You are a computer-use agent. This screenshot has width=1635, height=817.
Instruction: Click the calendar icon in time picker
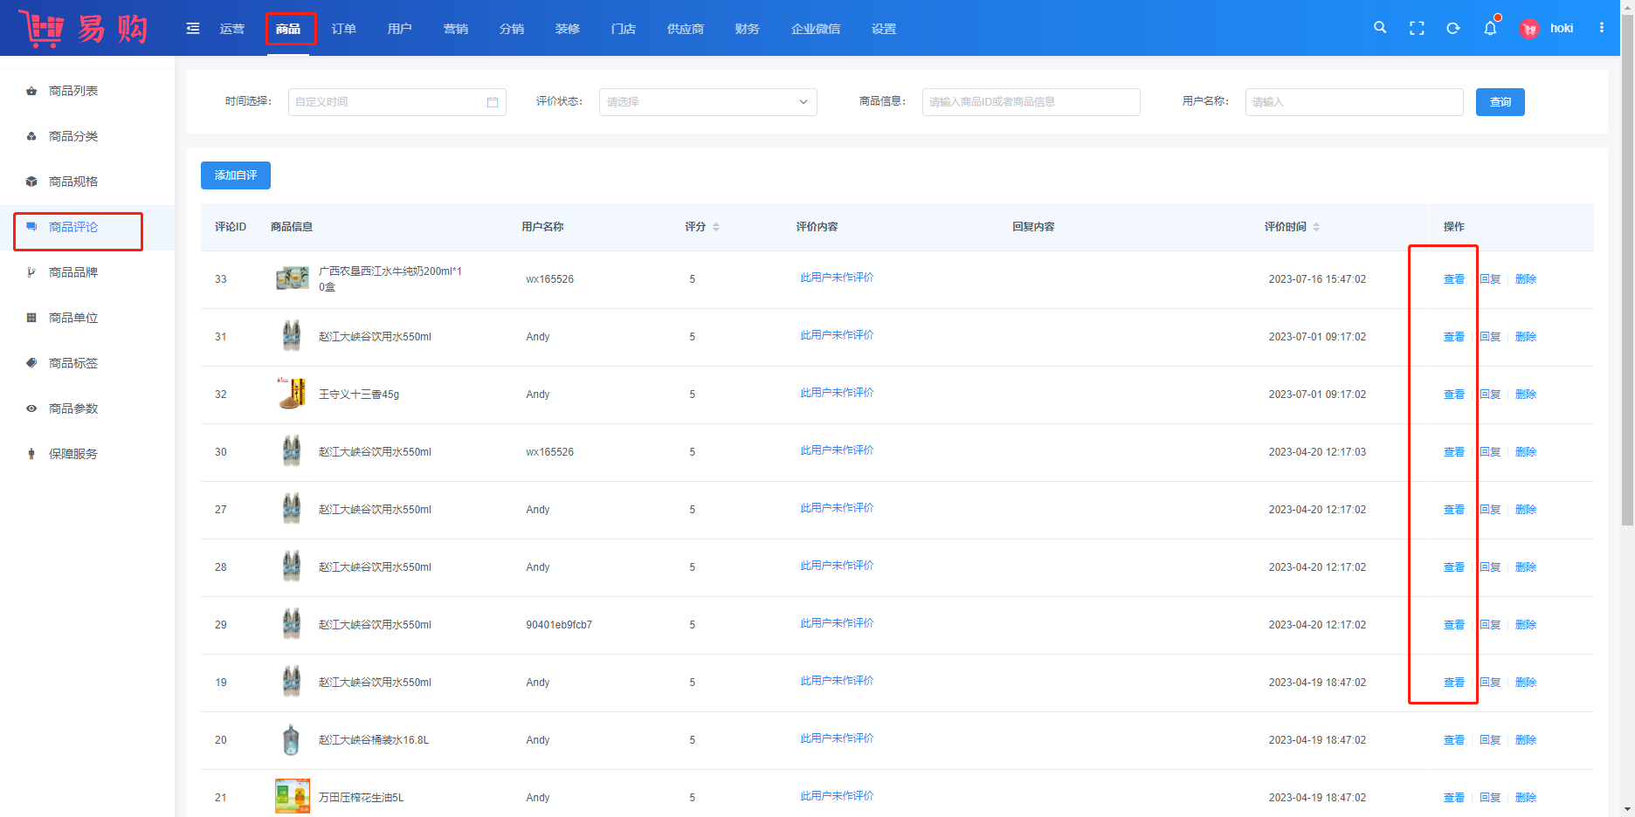coord(493,102)
